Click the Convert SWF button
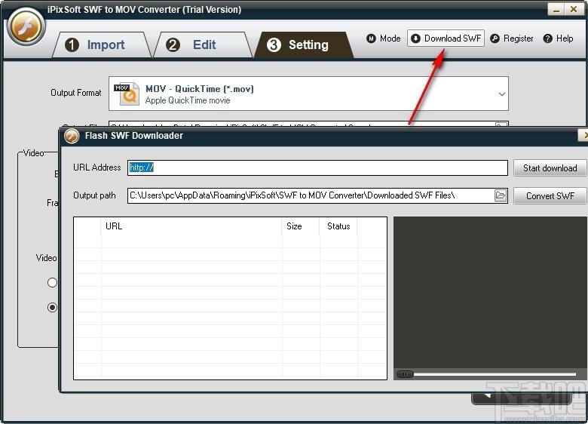Image resolution: width=588 pixels, height=424 pixels. [x=550, y=196]
